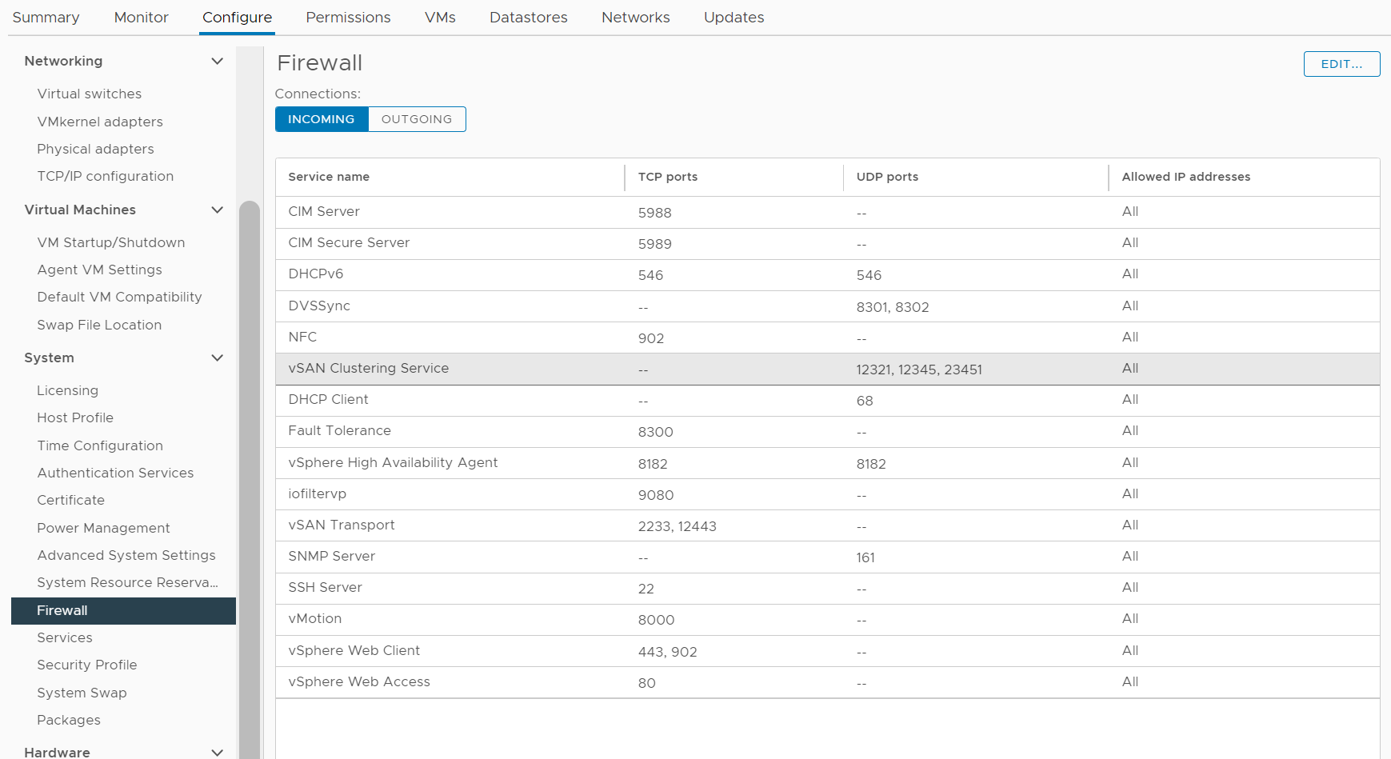This screenshot has height=759, width=1391.
Task: Select Firewall in sidebar
Action: 123,610
